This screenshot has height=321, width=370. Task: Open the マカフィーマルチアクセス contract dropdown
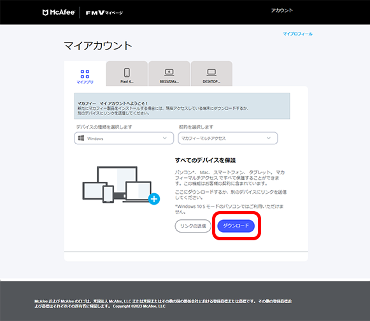[228, 138]
